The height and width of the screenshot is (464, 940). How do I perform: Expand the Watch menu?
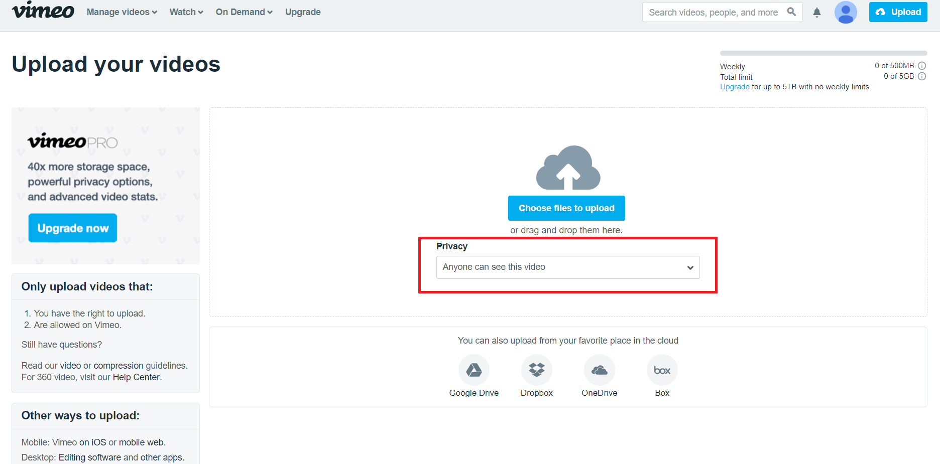point(186,12)
